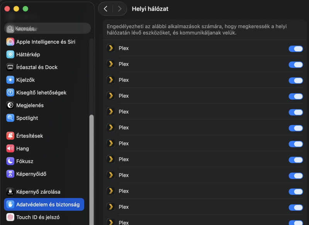Open the Kijelzők displays pane
Screen dimensions: 309x225
[x=44, y=80]
